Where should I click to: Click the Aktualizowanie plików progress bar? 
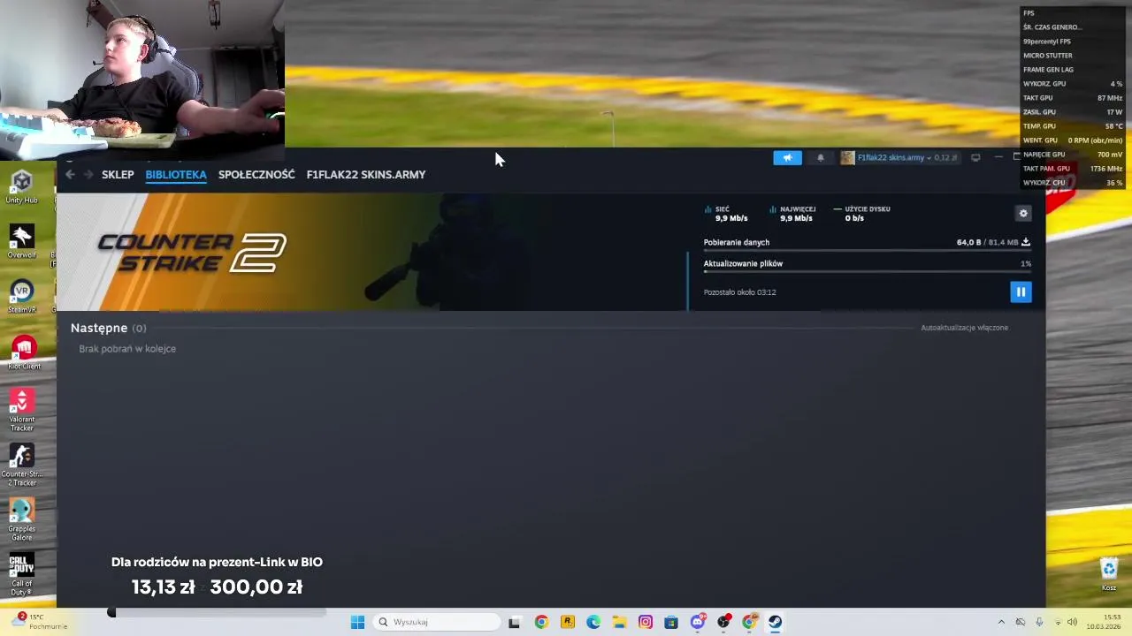[x=868, y=273]
